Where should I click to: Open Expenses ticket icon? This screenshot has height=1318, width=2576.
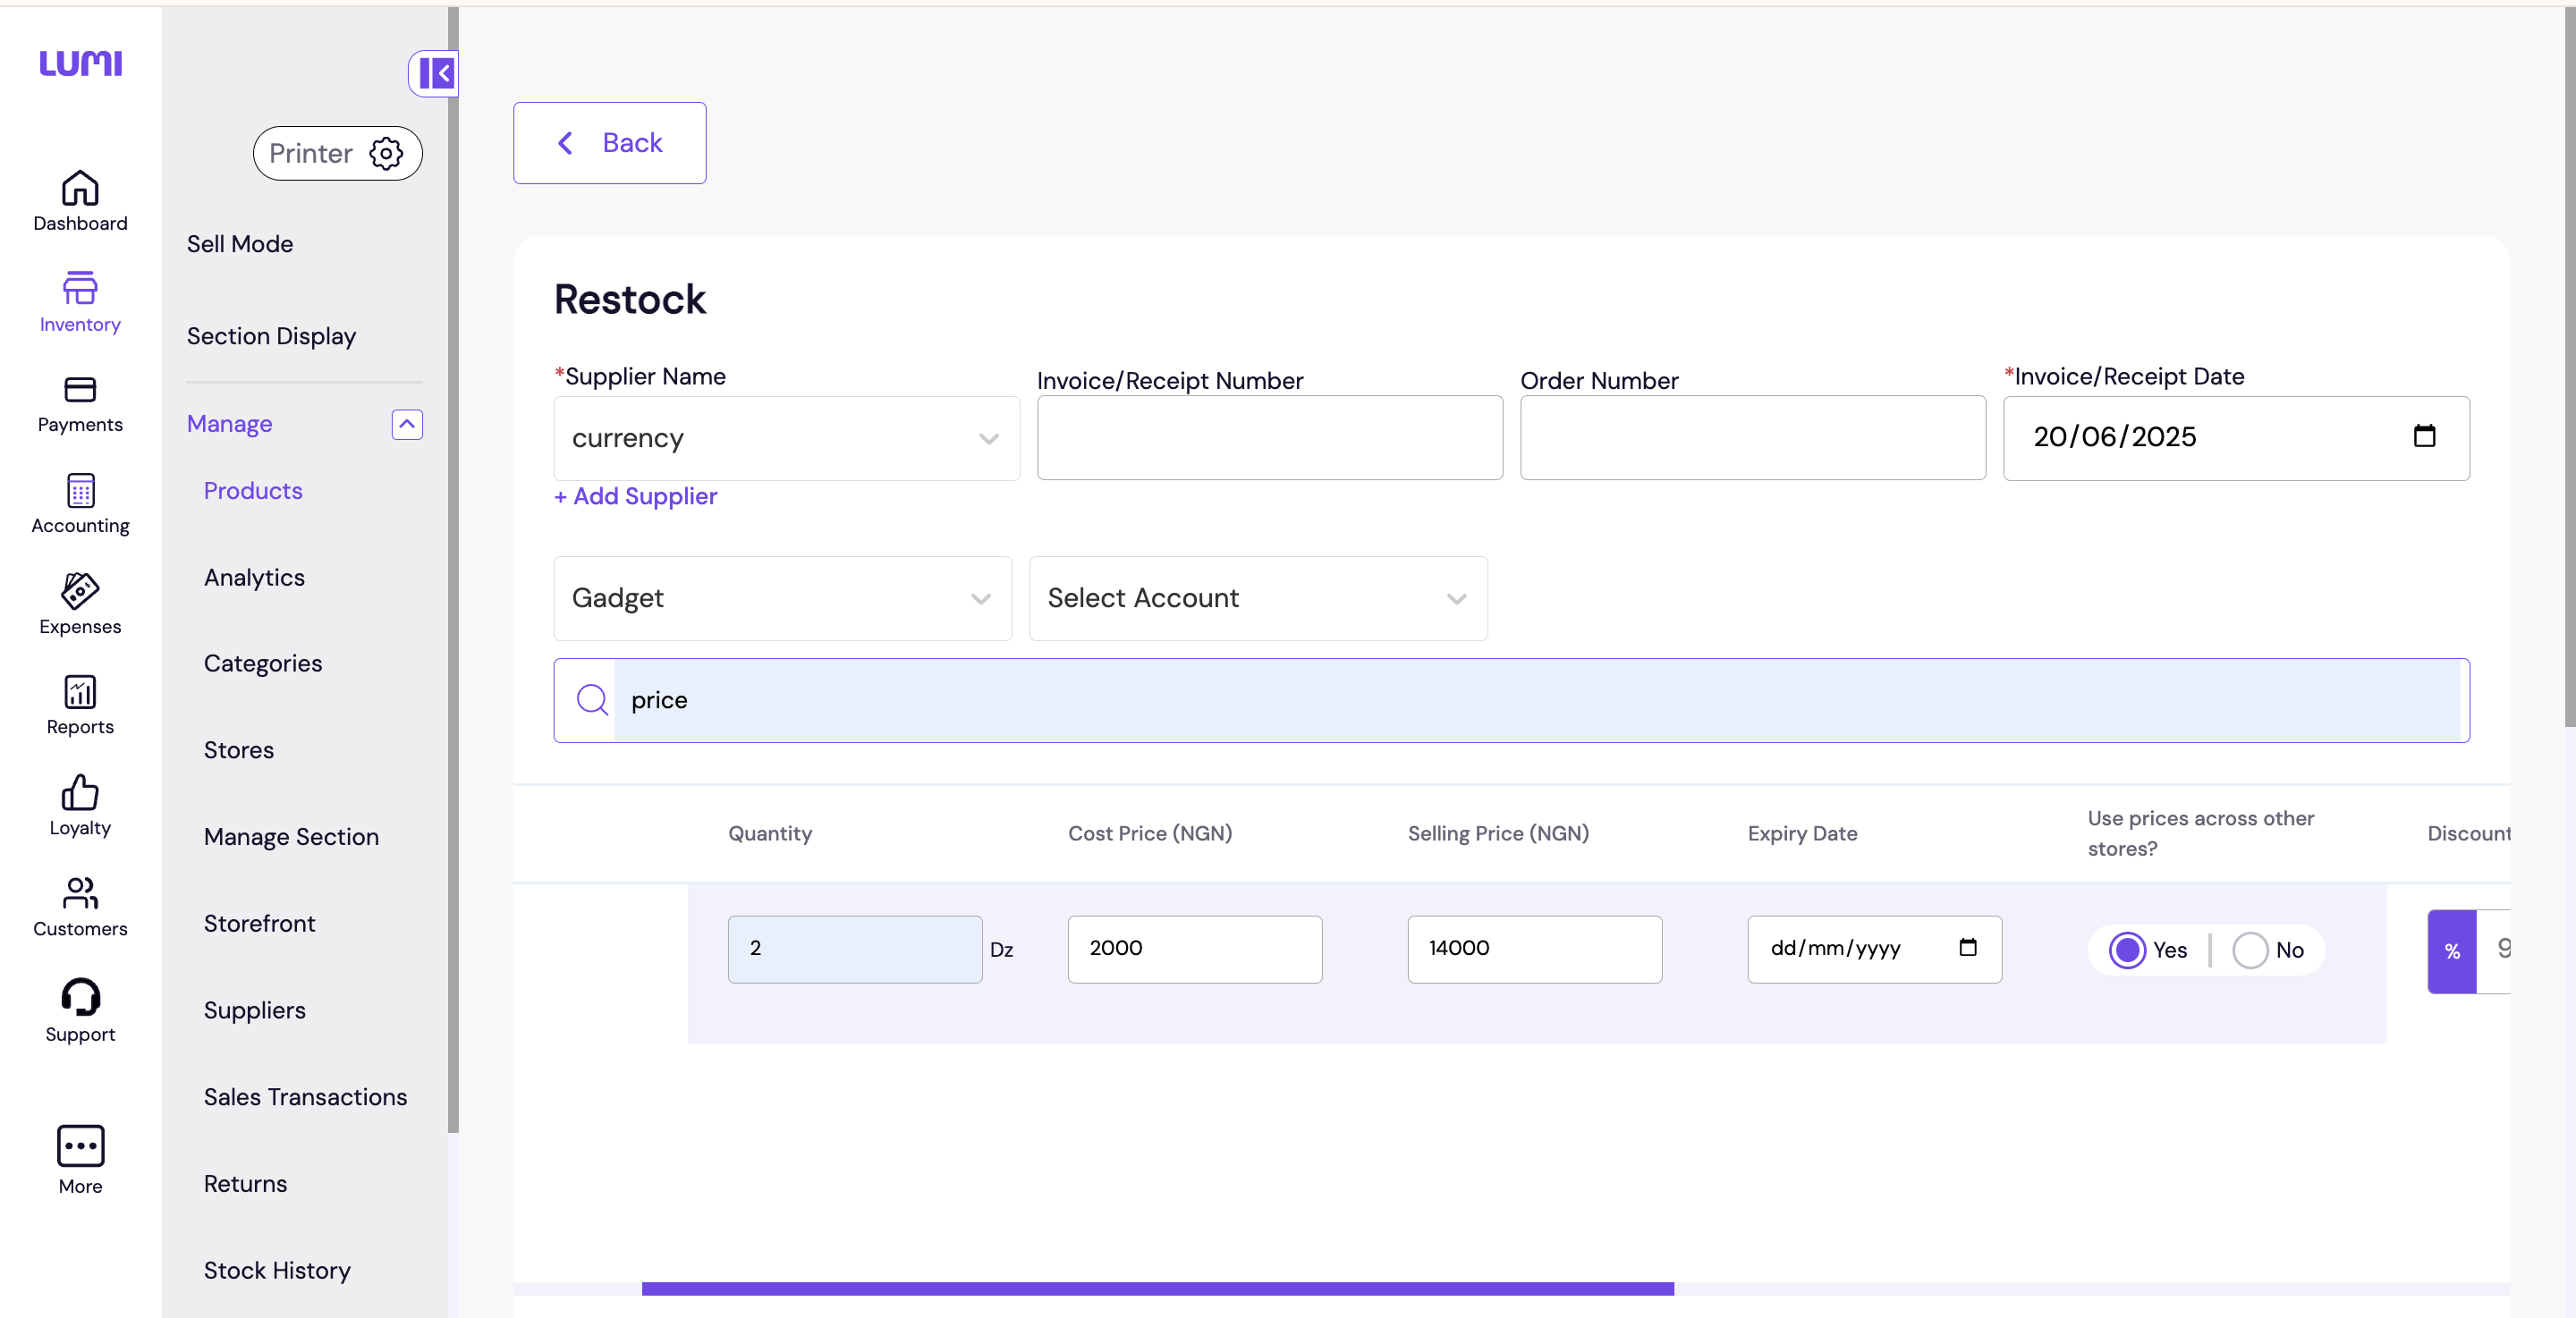point(80,591)
